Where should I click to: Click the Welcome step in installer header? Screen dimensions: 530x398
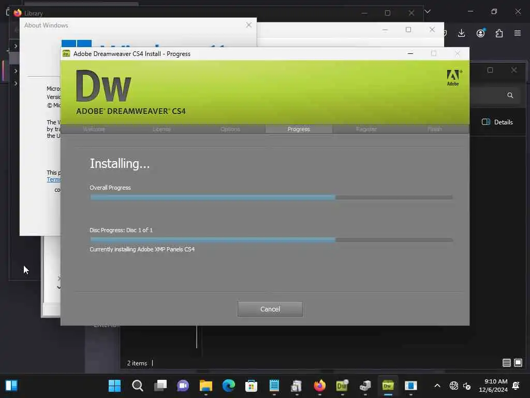click(x=94, y=129)
